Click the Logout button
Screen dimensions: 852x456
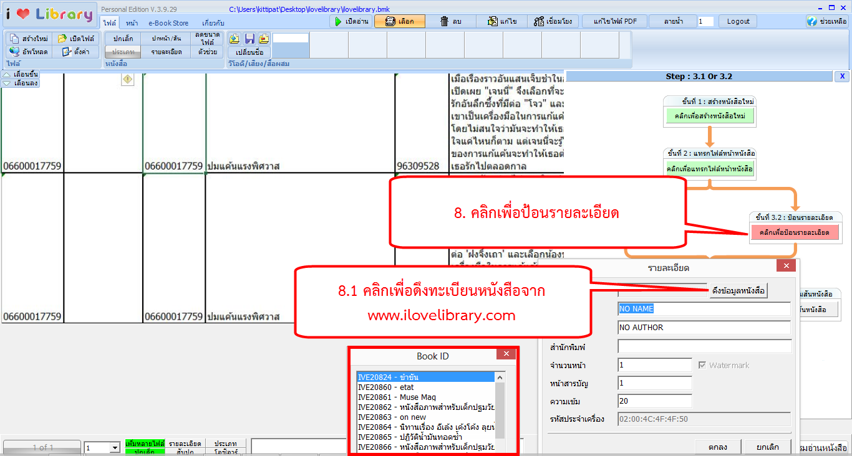click(x=738, y=21)
